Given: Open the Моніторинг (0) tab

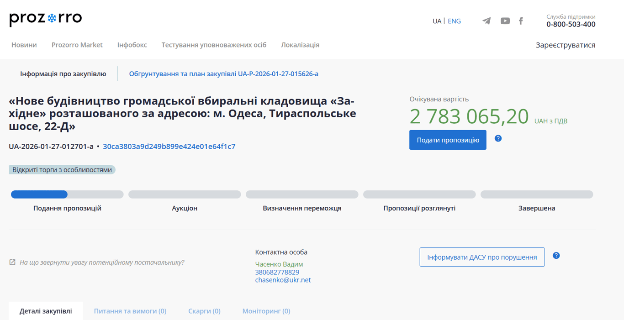Looking at the screenshot, I should pyautogui.click(x=266, y=311).
